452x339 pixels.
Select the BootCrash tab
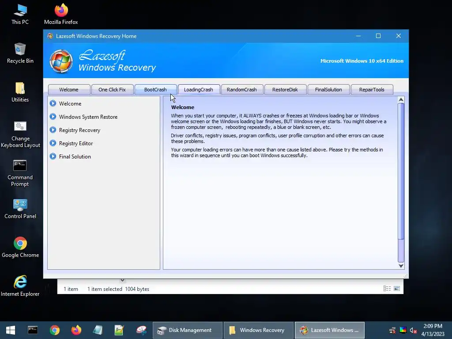click(x=155, y=89)
